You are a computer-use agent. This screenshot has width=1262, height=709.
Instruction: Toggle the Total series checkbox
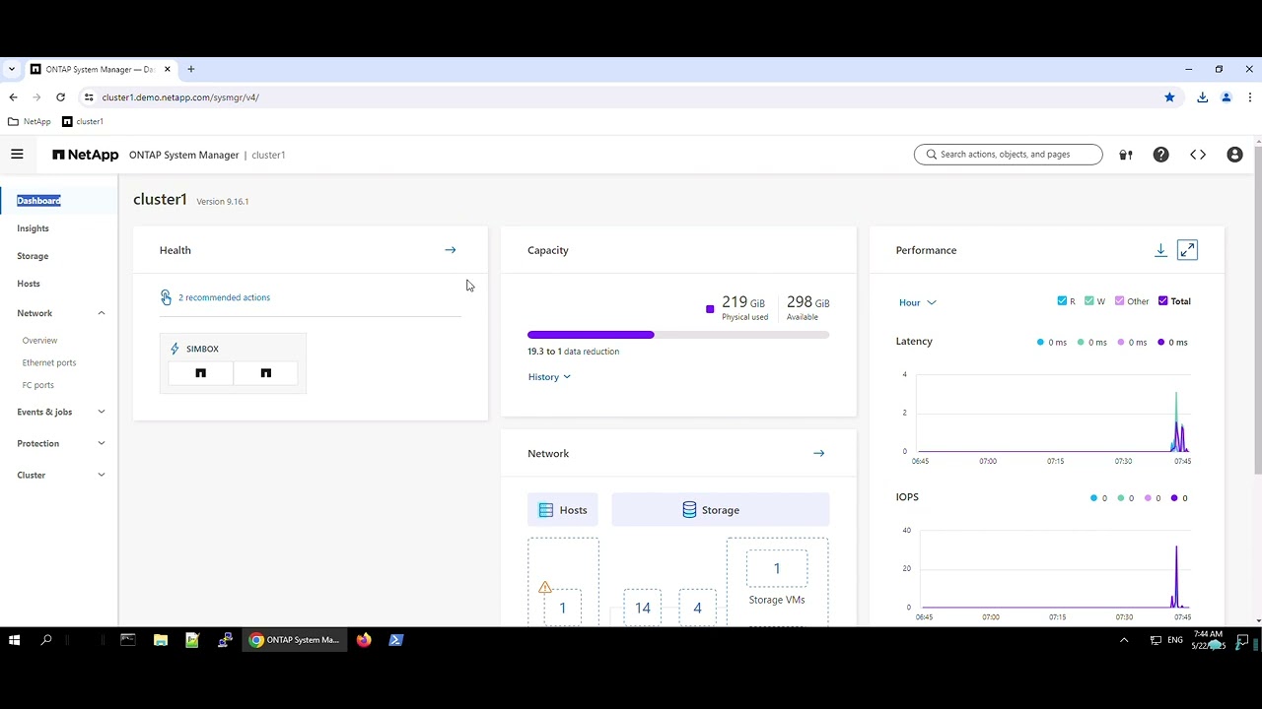(1162, 301)
